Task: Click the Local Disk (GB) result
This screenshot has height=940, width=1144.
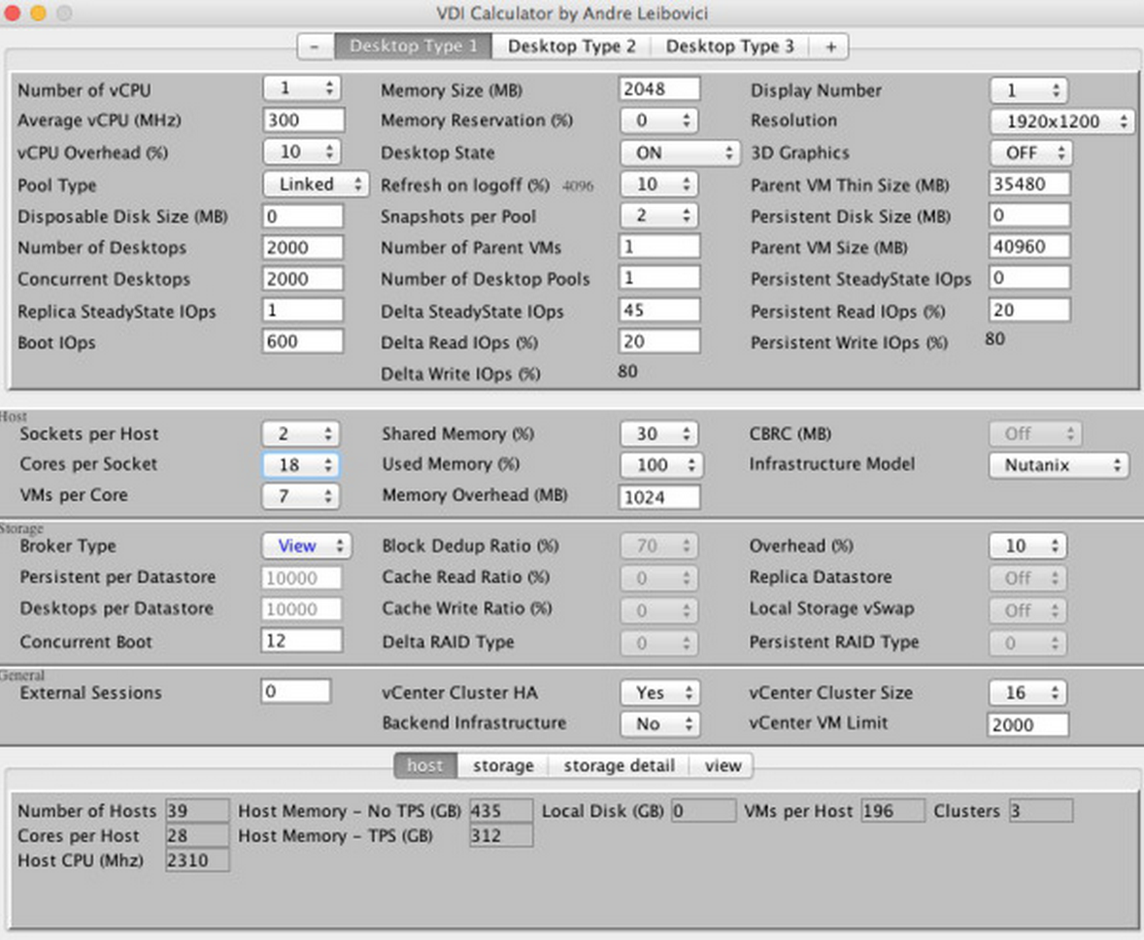Action: 703,811
